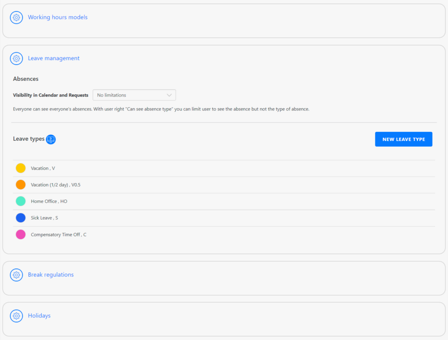Click the teal Home Office color circle
Image resolution: width=448 pixels, height=340 pixels.
pyautogui.click(x=20, y=201)
